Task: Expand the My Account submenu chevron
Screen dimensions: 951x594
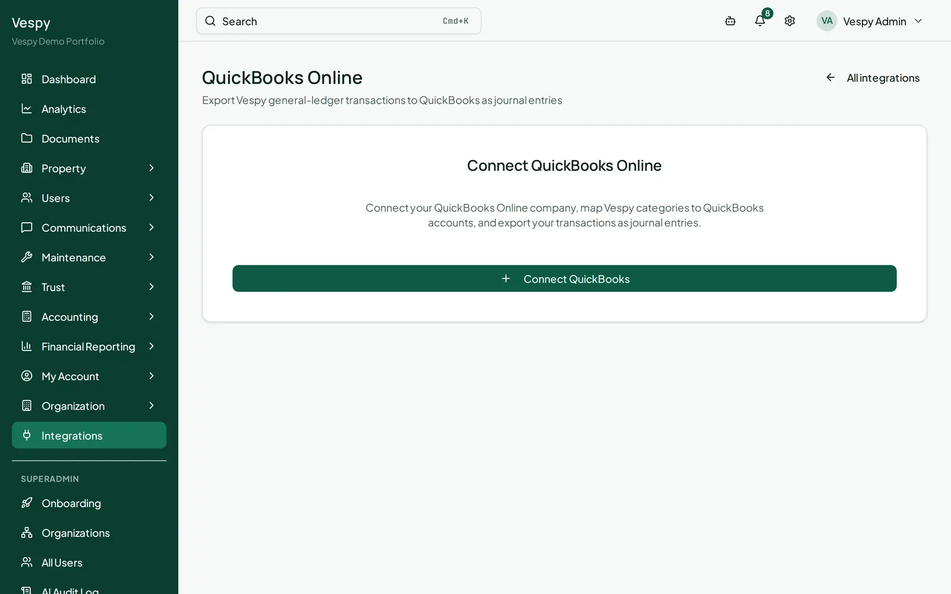Action: tap(152, 376)
